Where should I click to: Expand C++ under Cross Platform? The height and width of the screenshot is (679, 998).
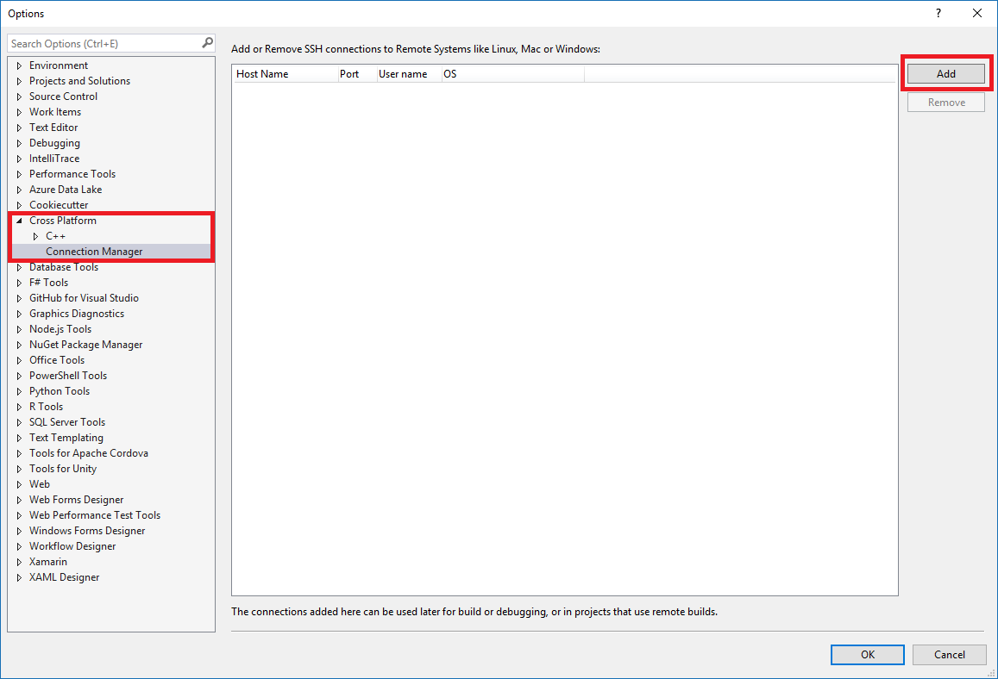click(x=35, y=236)
